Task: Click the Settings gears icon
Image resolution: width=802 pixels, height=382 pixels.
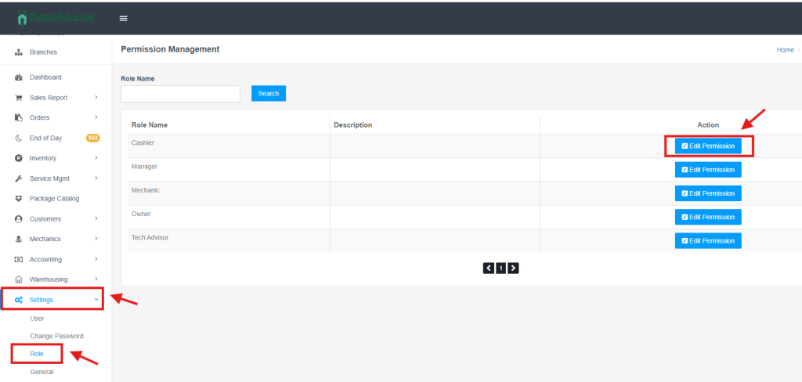Action: coord(19,300)
